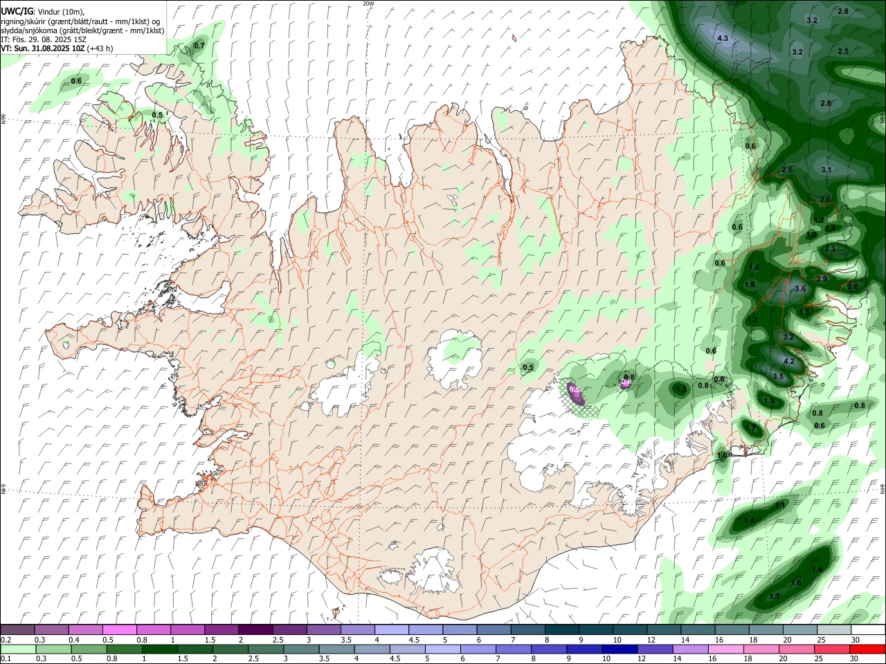
Task: Click the 3.1 precipitation value
Action: tap(826, 169)
